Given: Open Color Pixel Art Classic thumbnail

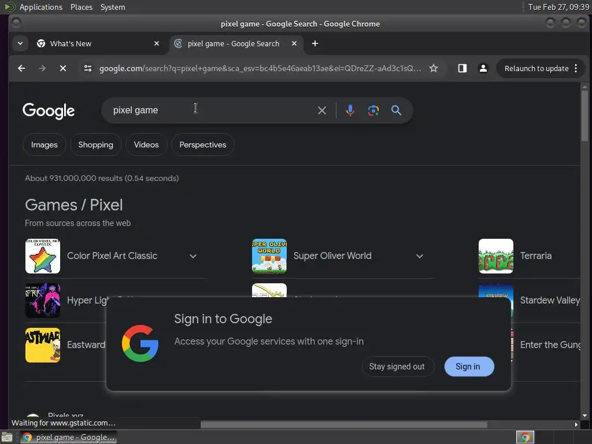Looking at the screenshot, I should pyautogui.click(x=43, y=256).
